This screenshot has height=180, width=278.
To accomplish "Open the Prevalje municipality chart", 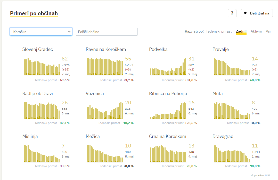I will pyautogui.click(x=232, y=67).
